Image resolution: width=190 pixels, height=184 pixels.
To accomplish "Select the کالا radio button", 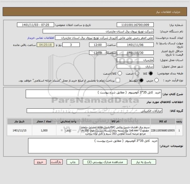I will pyautogui.click(x=151, y=73).
